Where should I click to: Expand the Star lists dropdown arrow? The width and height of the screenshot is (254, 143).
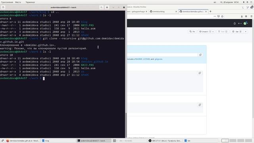pos(246,31)
